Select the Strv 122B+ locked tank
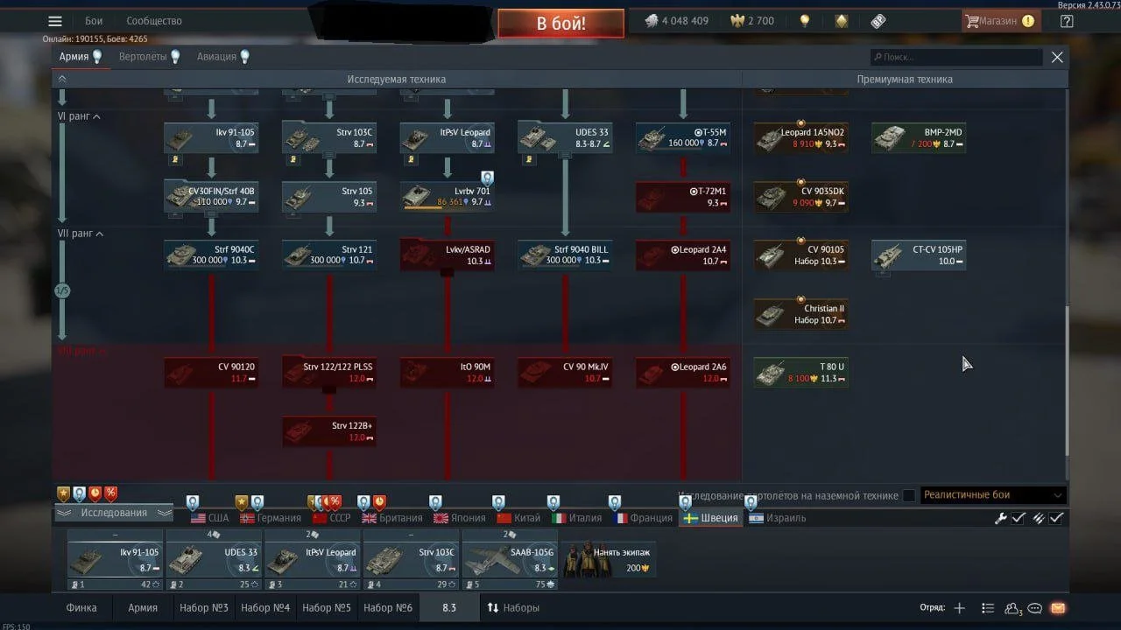 tap(329, 431)
